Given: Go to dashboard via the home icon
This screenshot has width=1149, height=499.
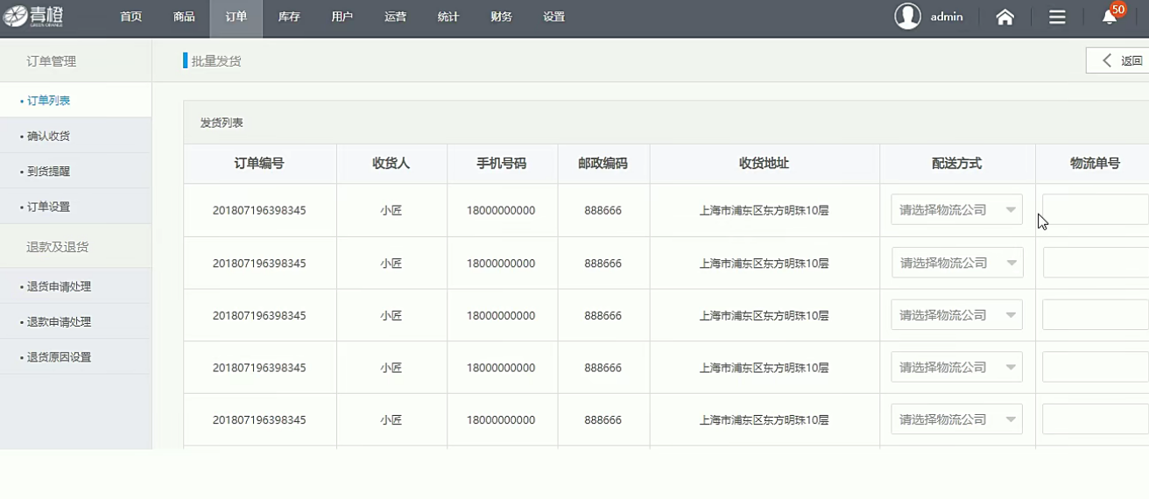Looking at the screenshot, I should pyautogui.click(x=1004, y=18).
